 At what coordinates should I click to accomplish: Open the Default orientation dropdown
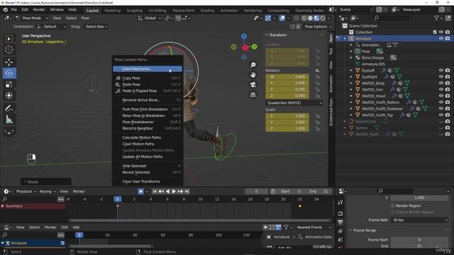coord(52,27)
